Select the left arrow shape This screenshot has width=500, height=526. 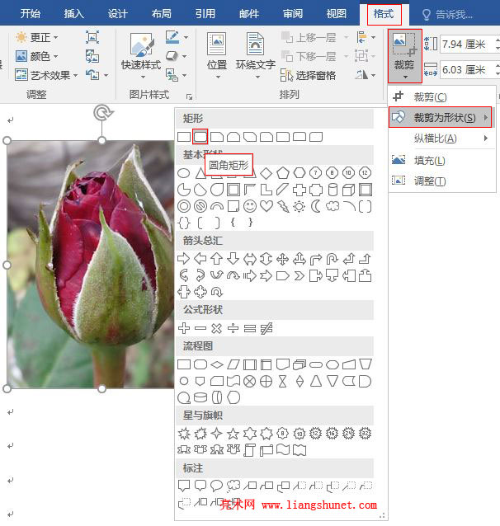coord(200,259)
